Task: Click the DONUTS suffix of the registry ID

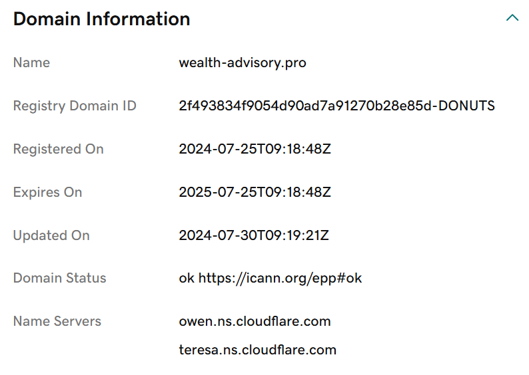Action: click(x=466, y=106)
